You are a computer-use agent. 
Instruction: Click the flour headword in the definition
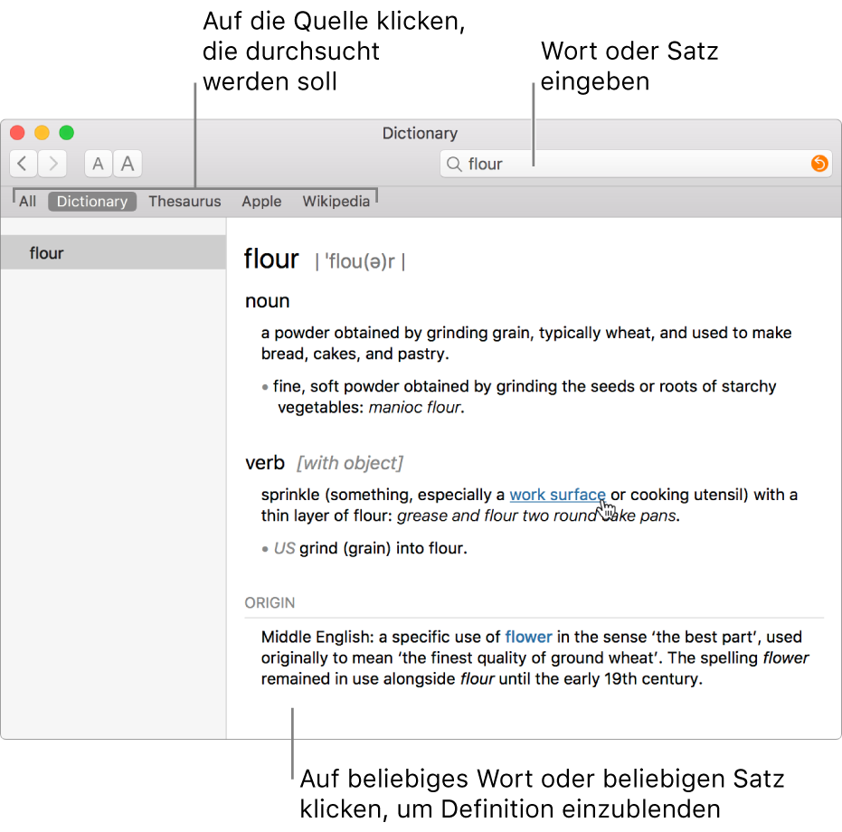point(271,259)
